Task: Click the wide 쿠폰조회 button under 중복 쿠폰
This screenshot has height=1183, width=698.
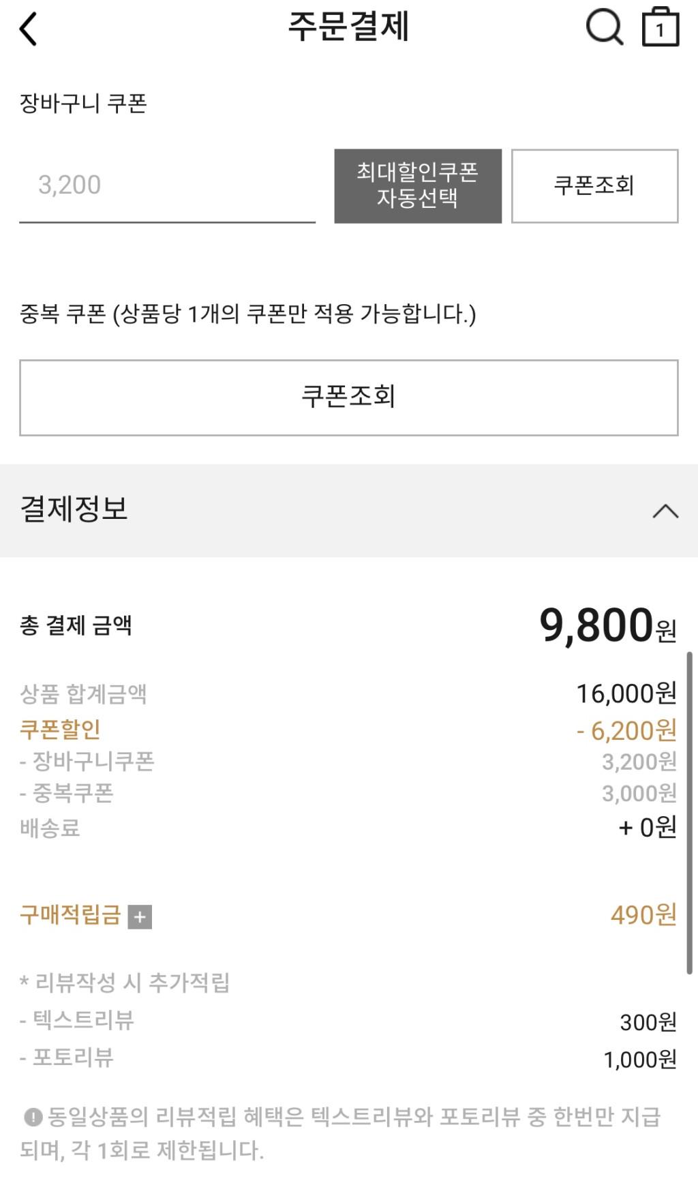Action: click(349, 397)
